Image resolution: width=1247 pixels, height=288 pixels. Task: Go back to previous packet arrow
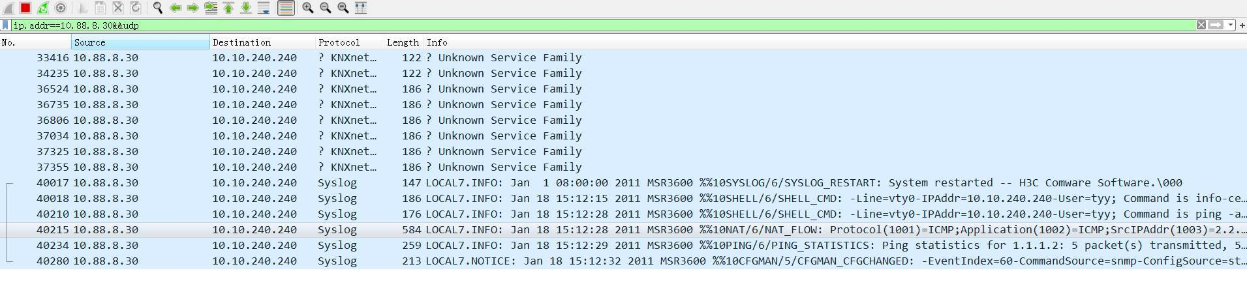click(176, 8)
